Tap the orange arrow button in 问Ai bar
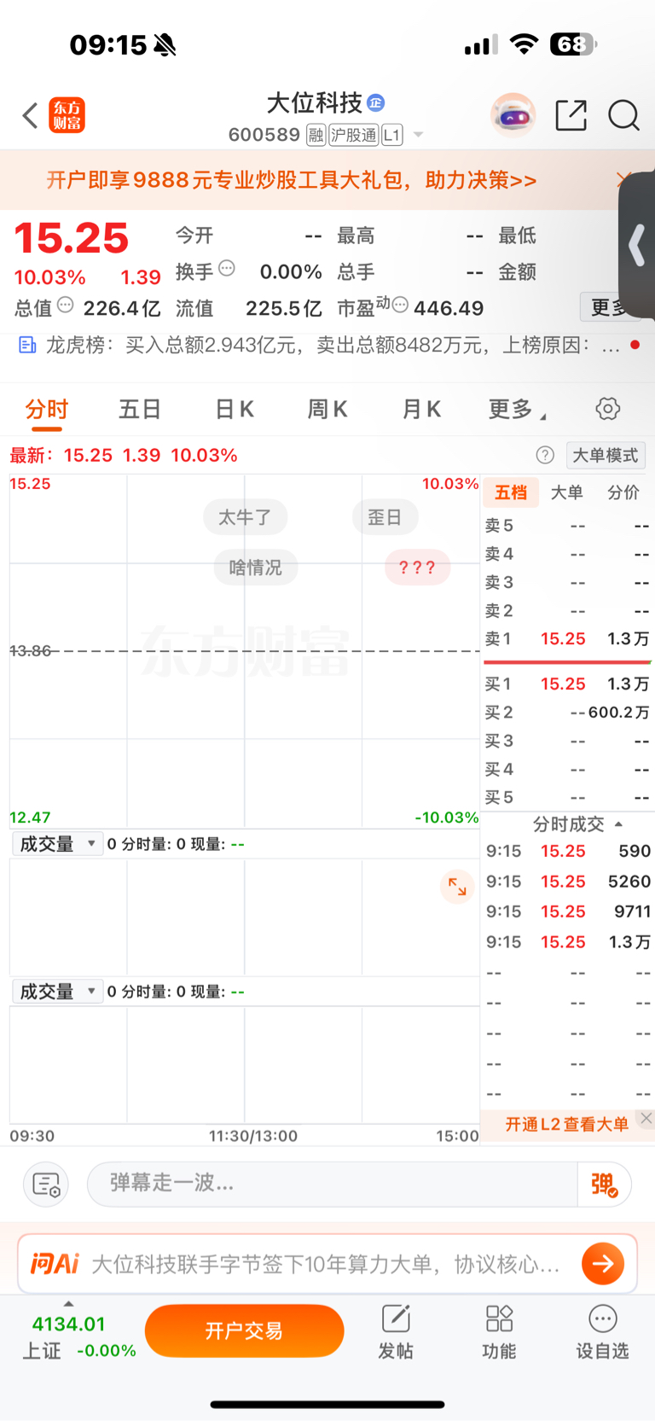Image resolution: width=655 pixels, height=1421 pixels. [x=603, y=1264]
